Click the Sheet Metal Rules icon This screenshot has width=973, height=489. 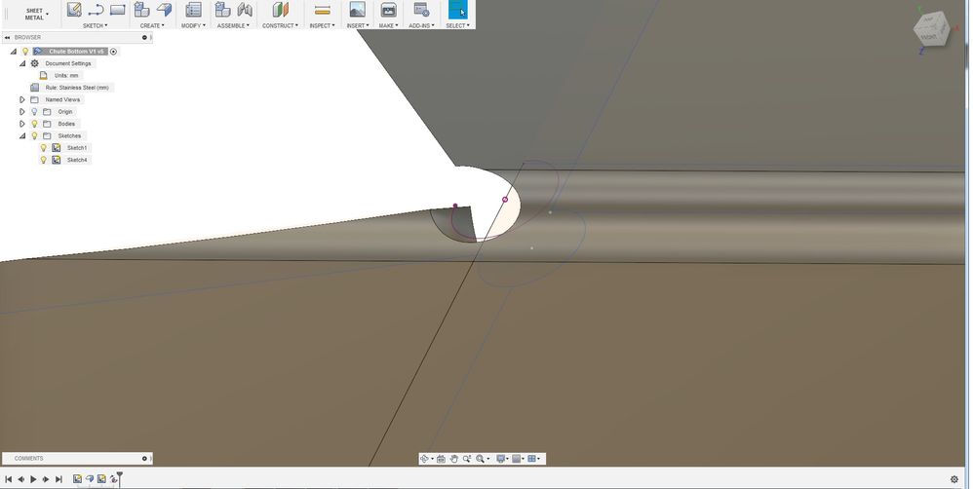pos(193,10)
